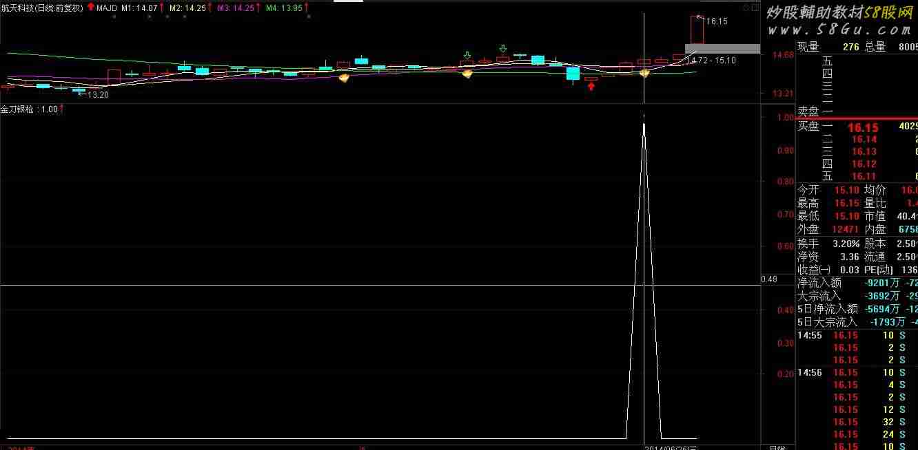
Task: Click the bid price 16.12
Action: [864, 164]
